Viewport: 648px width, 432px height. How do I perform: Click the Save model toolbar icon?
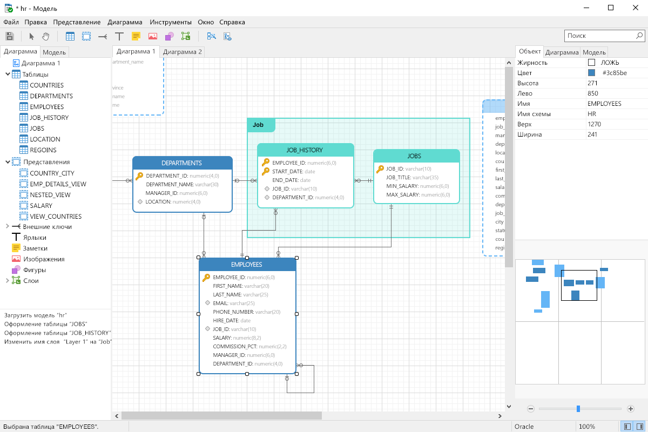(x=9, y=36)
